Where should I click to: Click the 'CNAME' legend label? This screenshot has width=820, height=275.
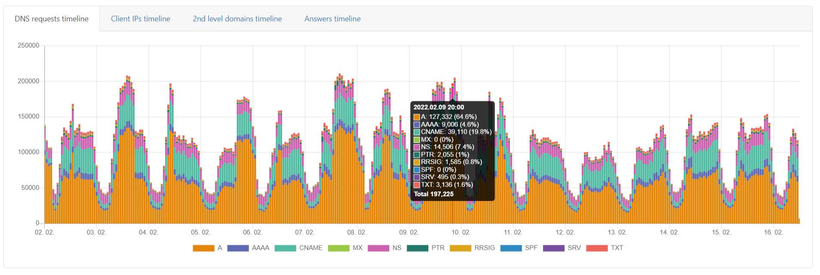[311, 248]
